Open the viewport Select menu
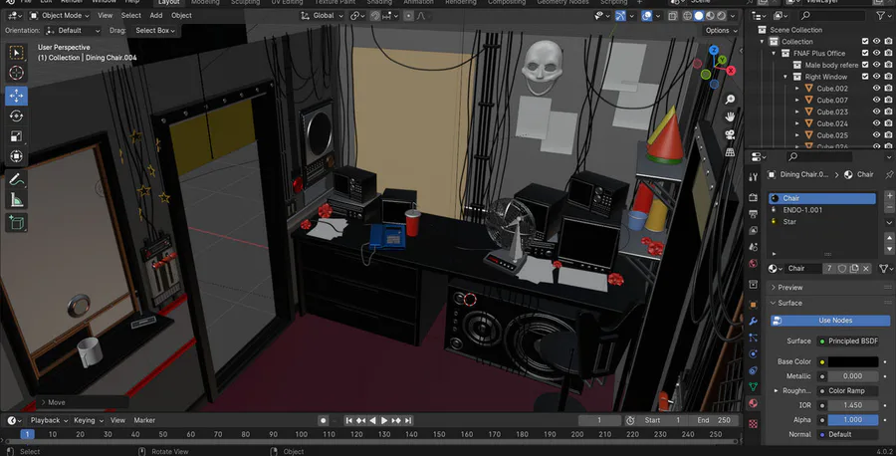 click(130, 15)
